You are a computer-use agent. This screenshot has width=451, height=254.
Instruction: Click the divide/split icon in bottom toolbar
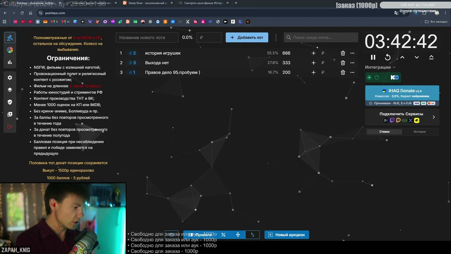click(x=238, y=235)
